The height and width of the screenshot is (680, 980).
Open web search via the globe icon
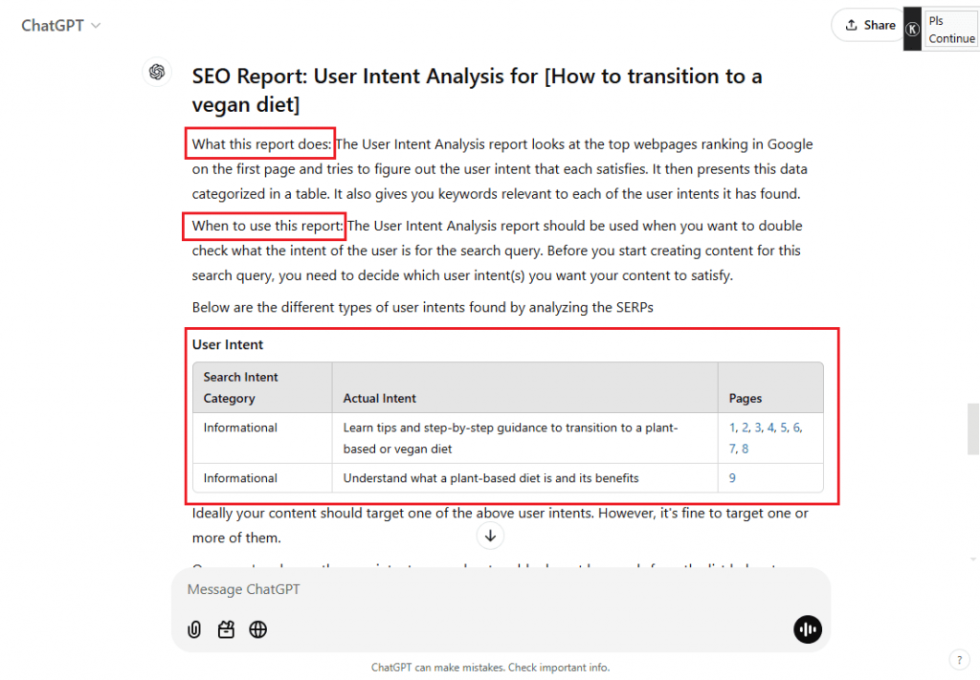pos(257,629)
